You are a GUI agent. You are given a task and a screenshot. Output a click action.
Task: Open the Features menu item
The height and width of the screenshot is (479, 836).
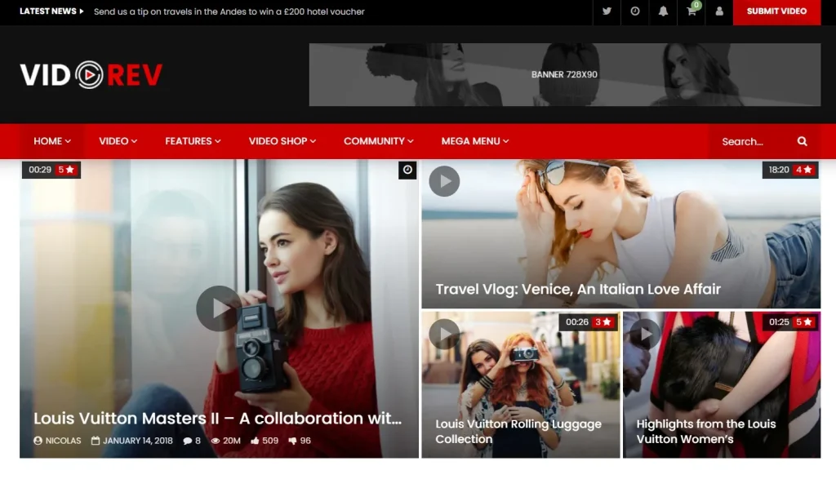(193, 141)
